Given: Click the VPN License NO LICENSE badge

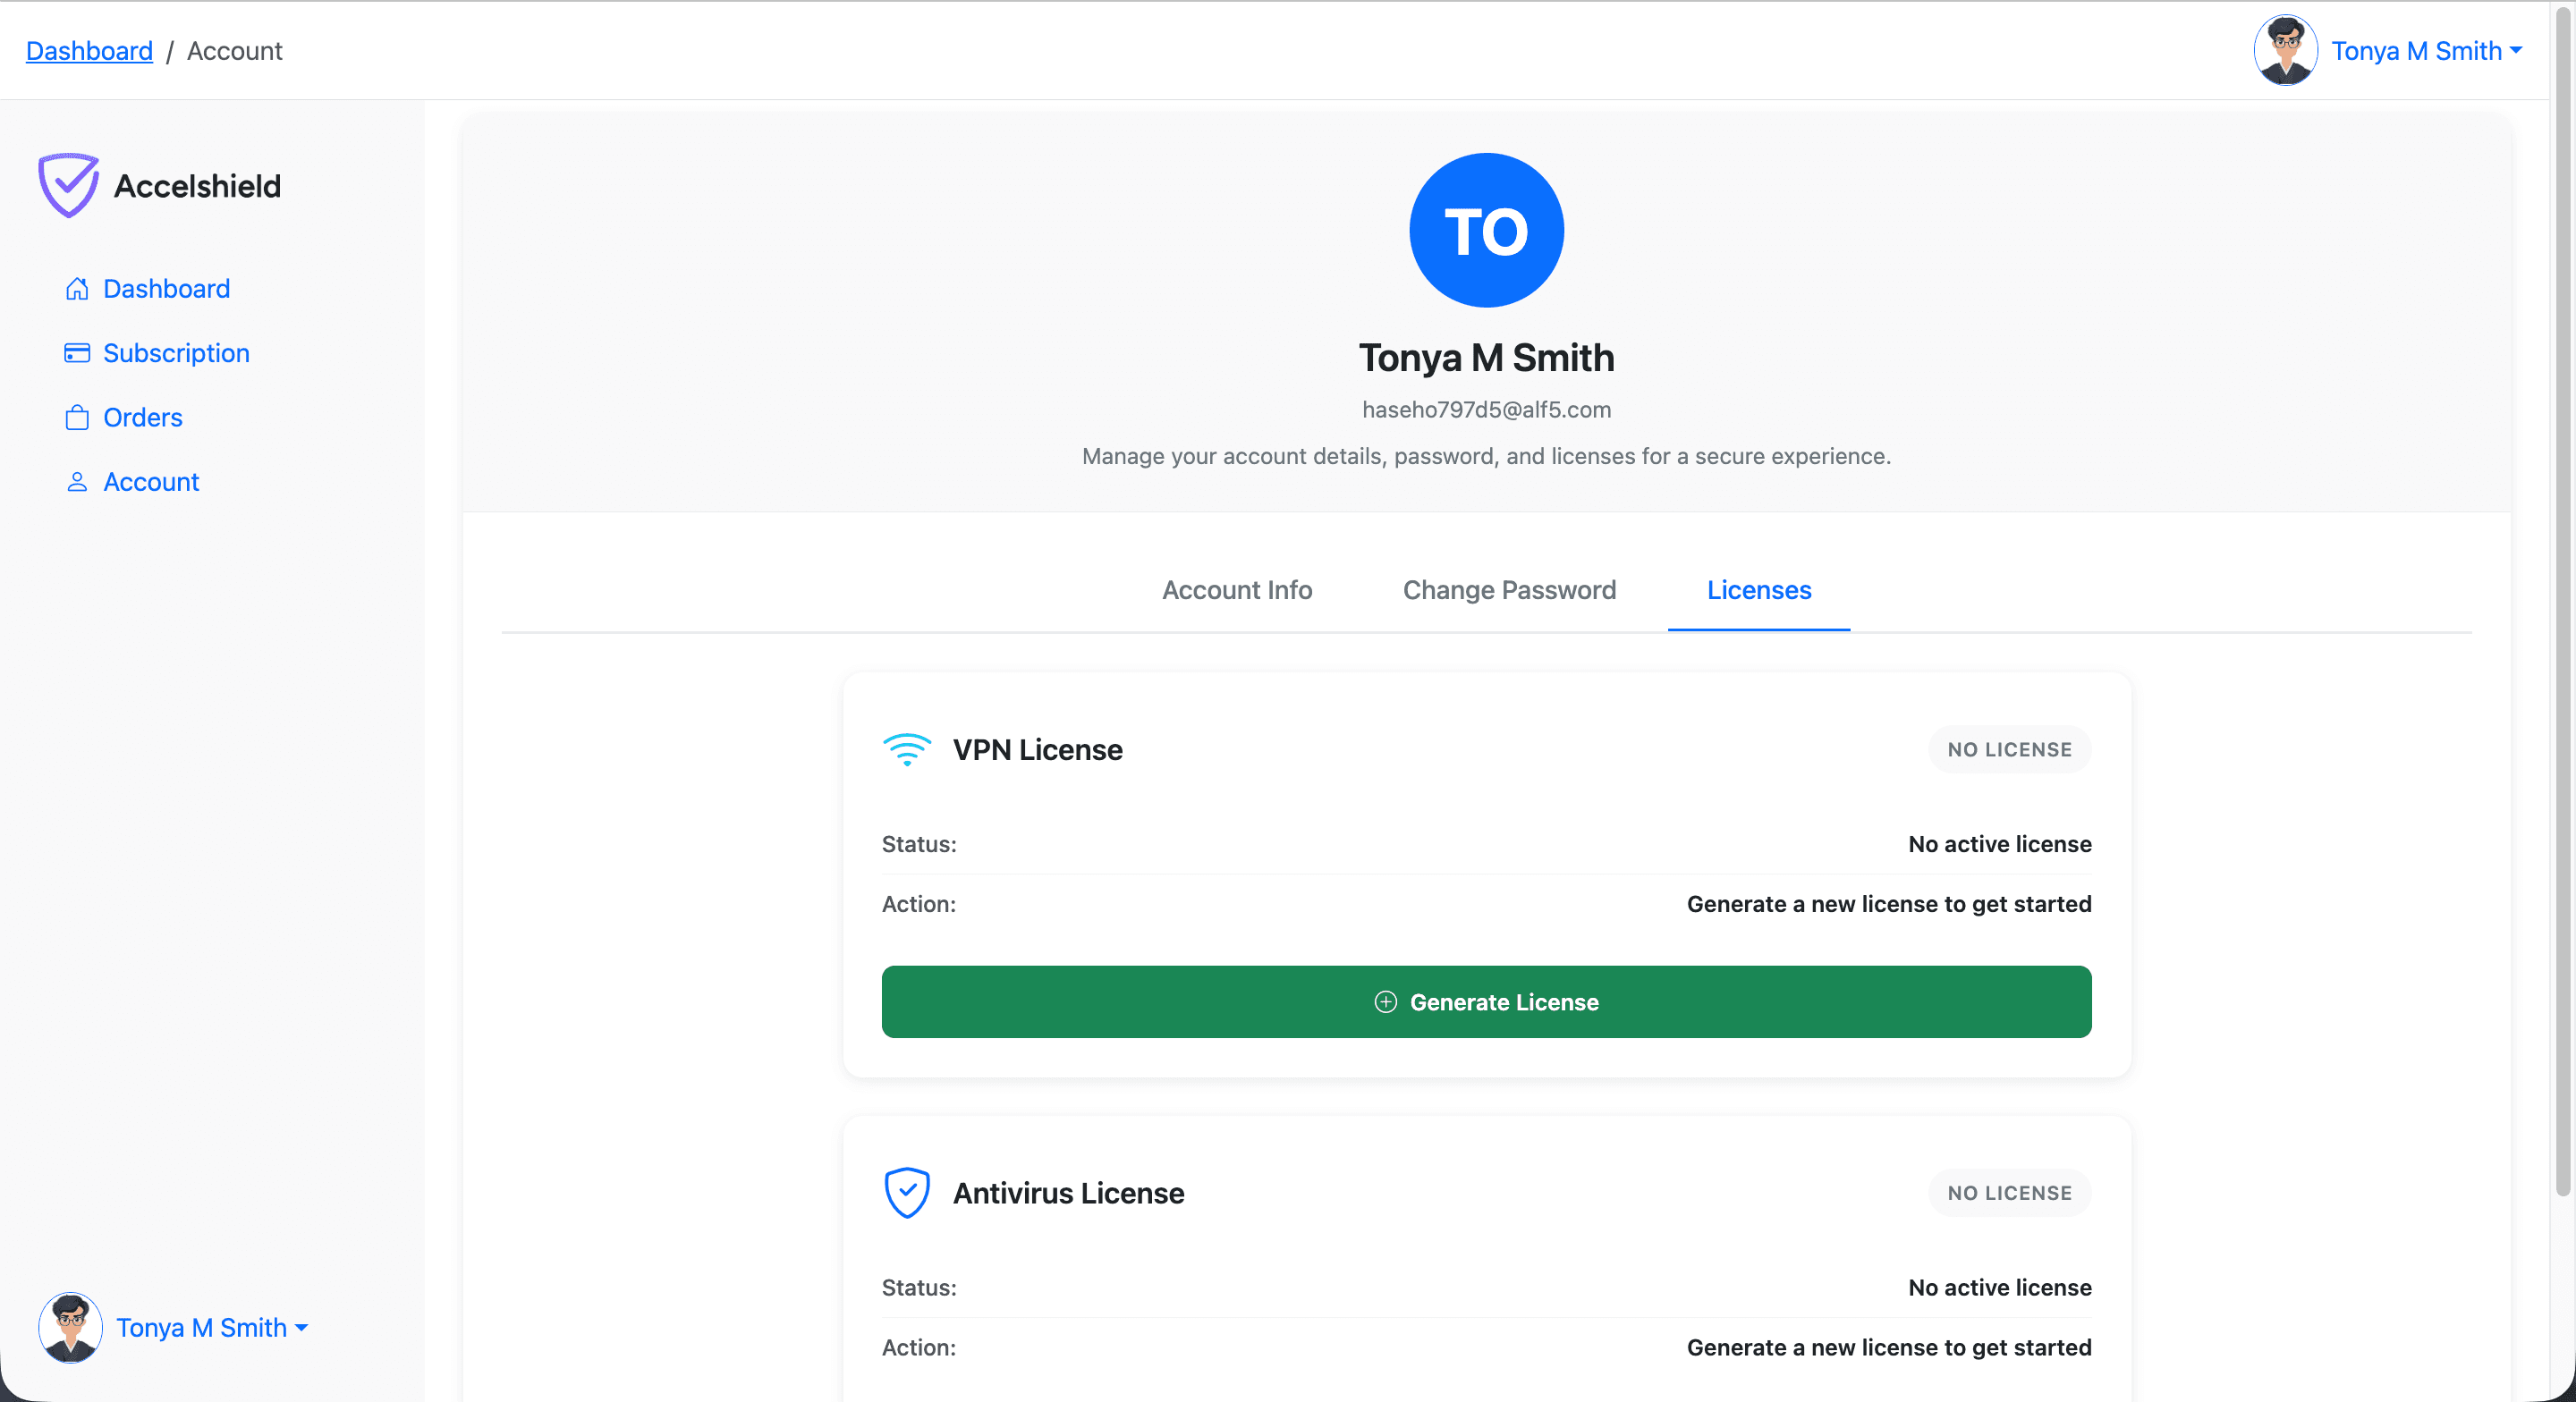Looking at the screenshot, I should point(2009,750).
